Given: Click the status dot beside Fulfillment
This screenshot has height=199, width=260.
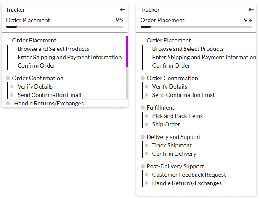Looking at the screenshot, I should pyautogui.click(x=143, y=108).
